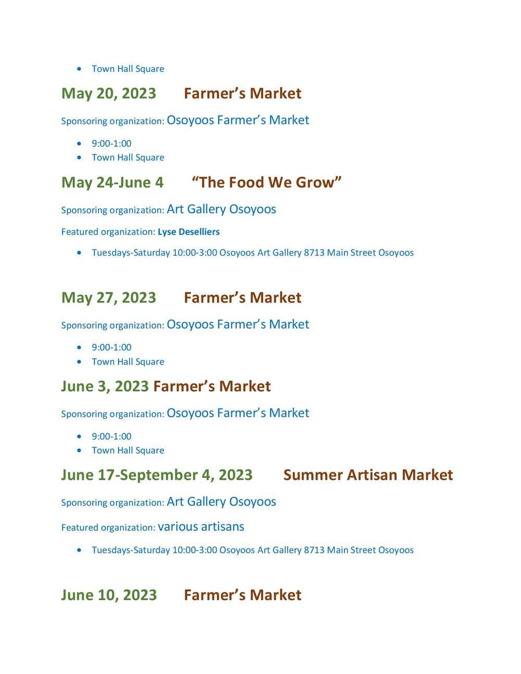Click the May 24-June 4 date heading
The height and width of the screenshot is (674, 521).
112,183
